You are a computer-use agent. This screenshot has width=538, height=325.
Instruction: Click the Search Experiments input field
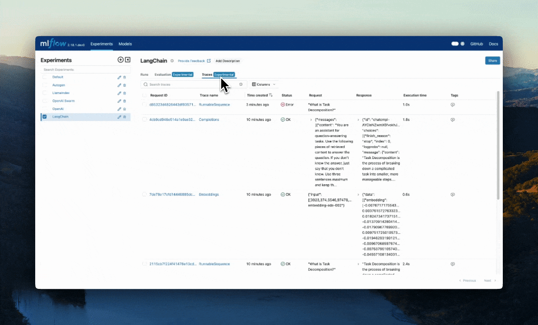pyautogui.click(x=85, y=70)
